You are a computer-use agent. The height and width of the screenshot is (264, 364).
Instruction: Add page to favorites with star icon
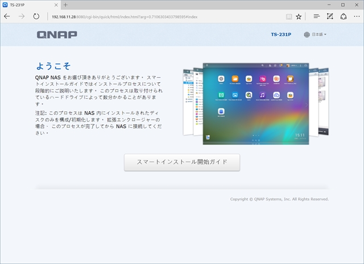[x=299, y=16]
